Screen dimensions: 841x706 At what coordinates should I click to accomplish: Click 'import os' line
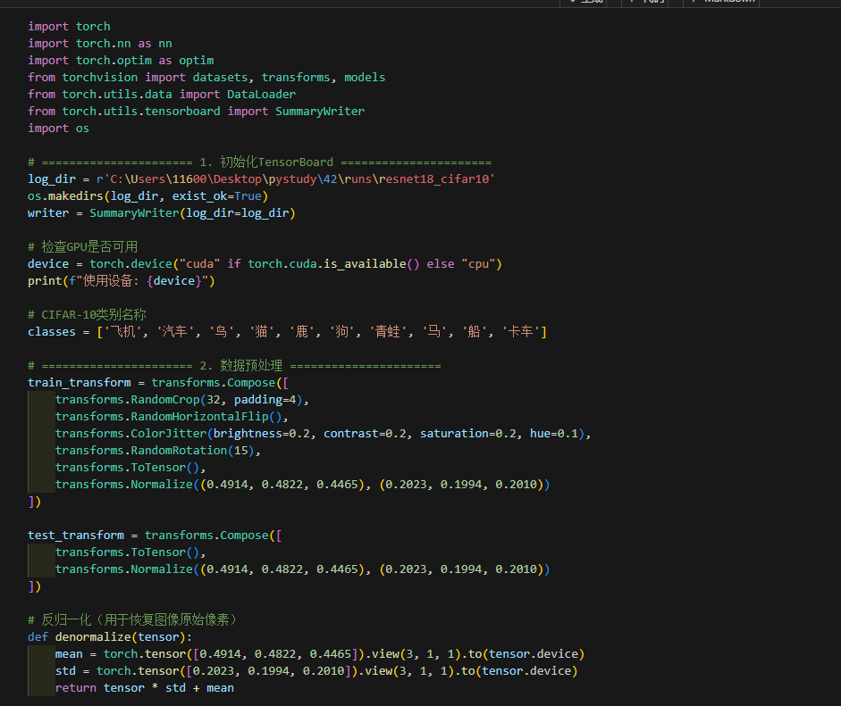pos(58,128)
